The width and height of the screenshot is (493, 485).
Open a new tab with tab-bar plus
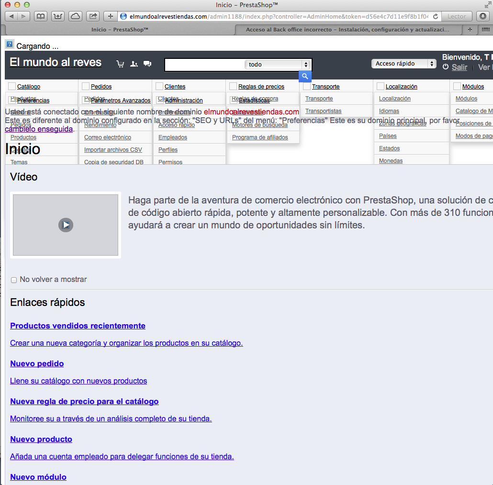tap(470, 30)
